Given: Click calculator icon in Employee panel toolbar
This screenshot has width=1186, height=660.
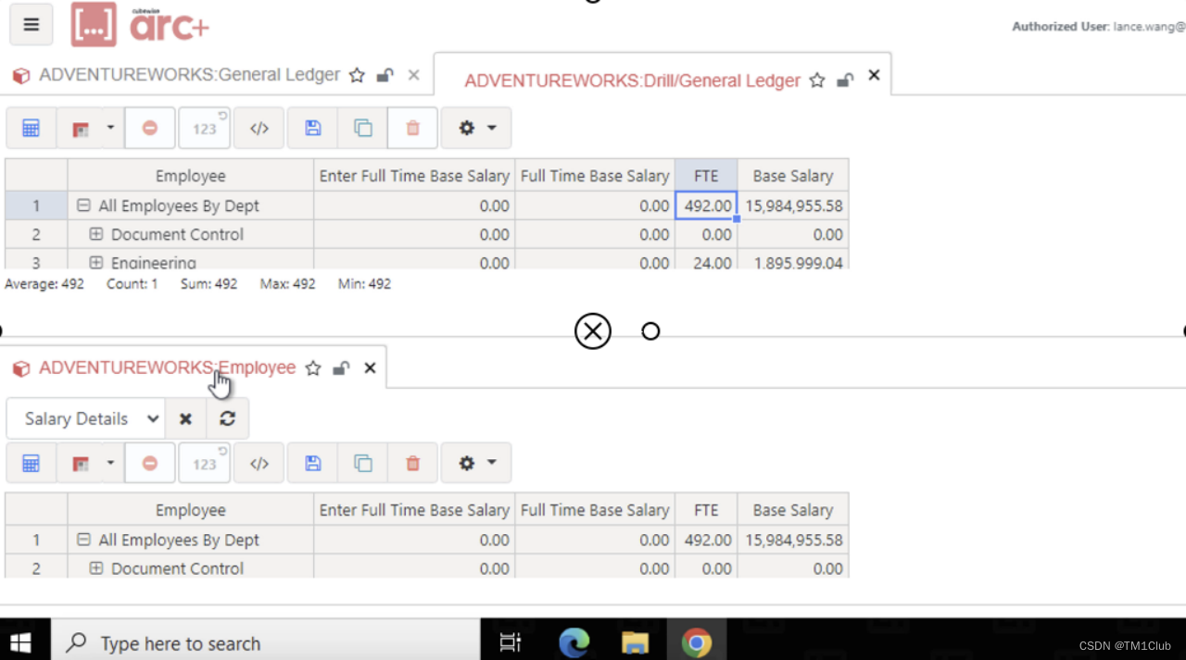Looking at the screenshot, I should tap(31, 463).
